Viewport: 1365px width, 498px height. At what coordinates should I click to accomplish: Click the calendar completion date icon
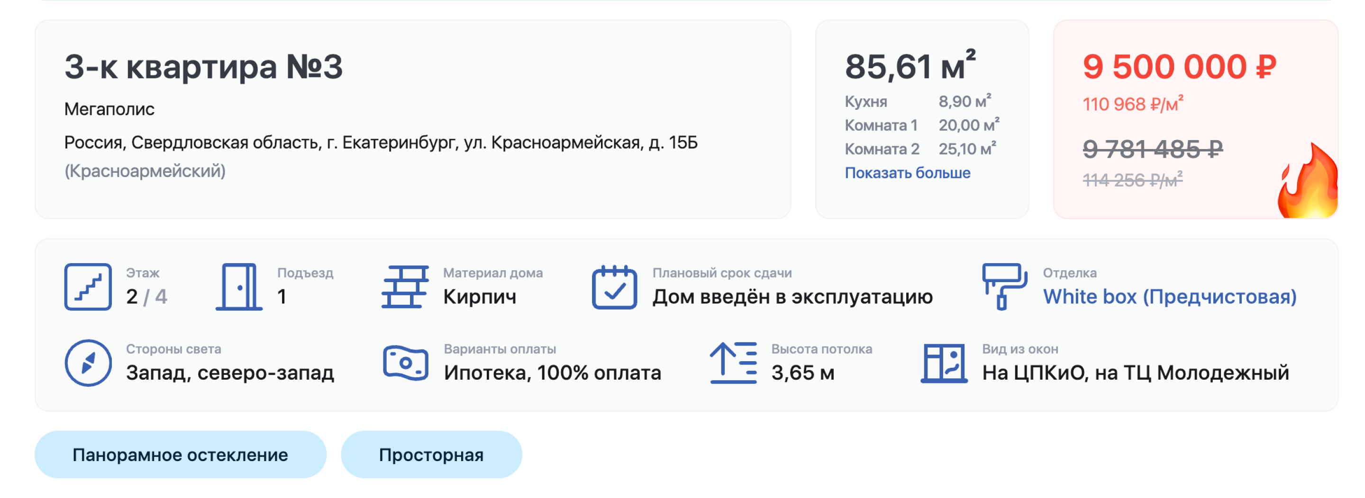614,286
